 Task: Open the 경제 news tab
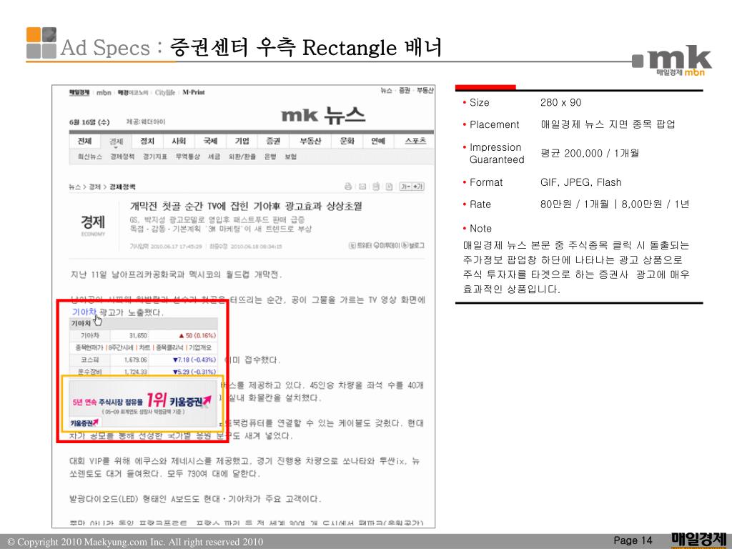(116, 141)
